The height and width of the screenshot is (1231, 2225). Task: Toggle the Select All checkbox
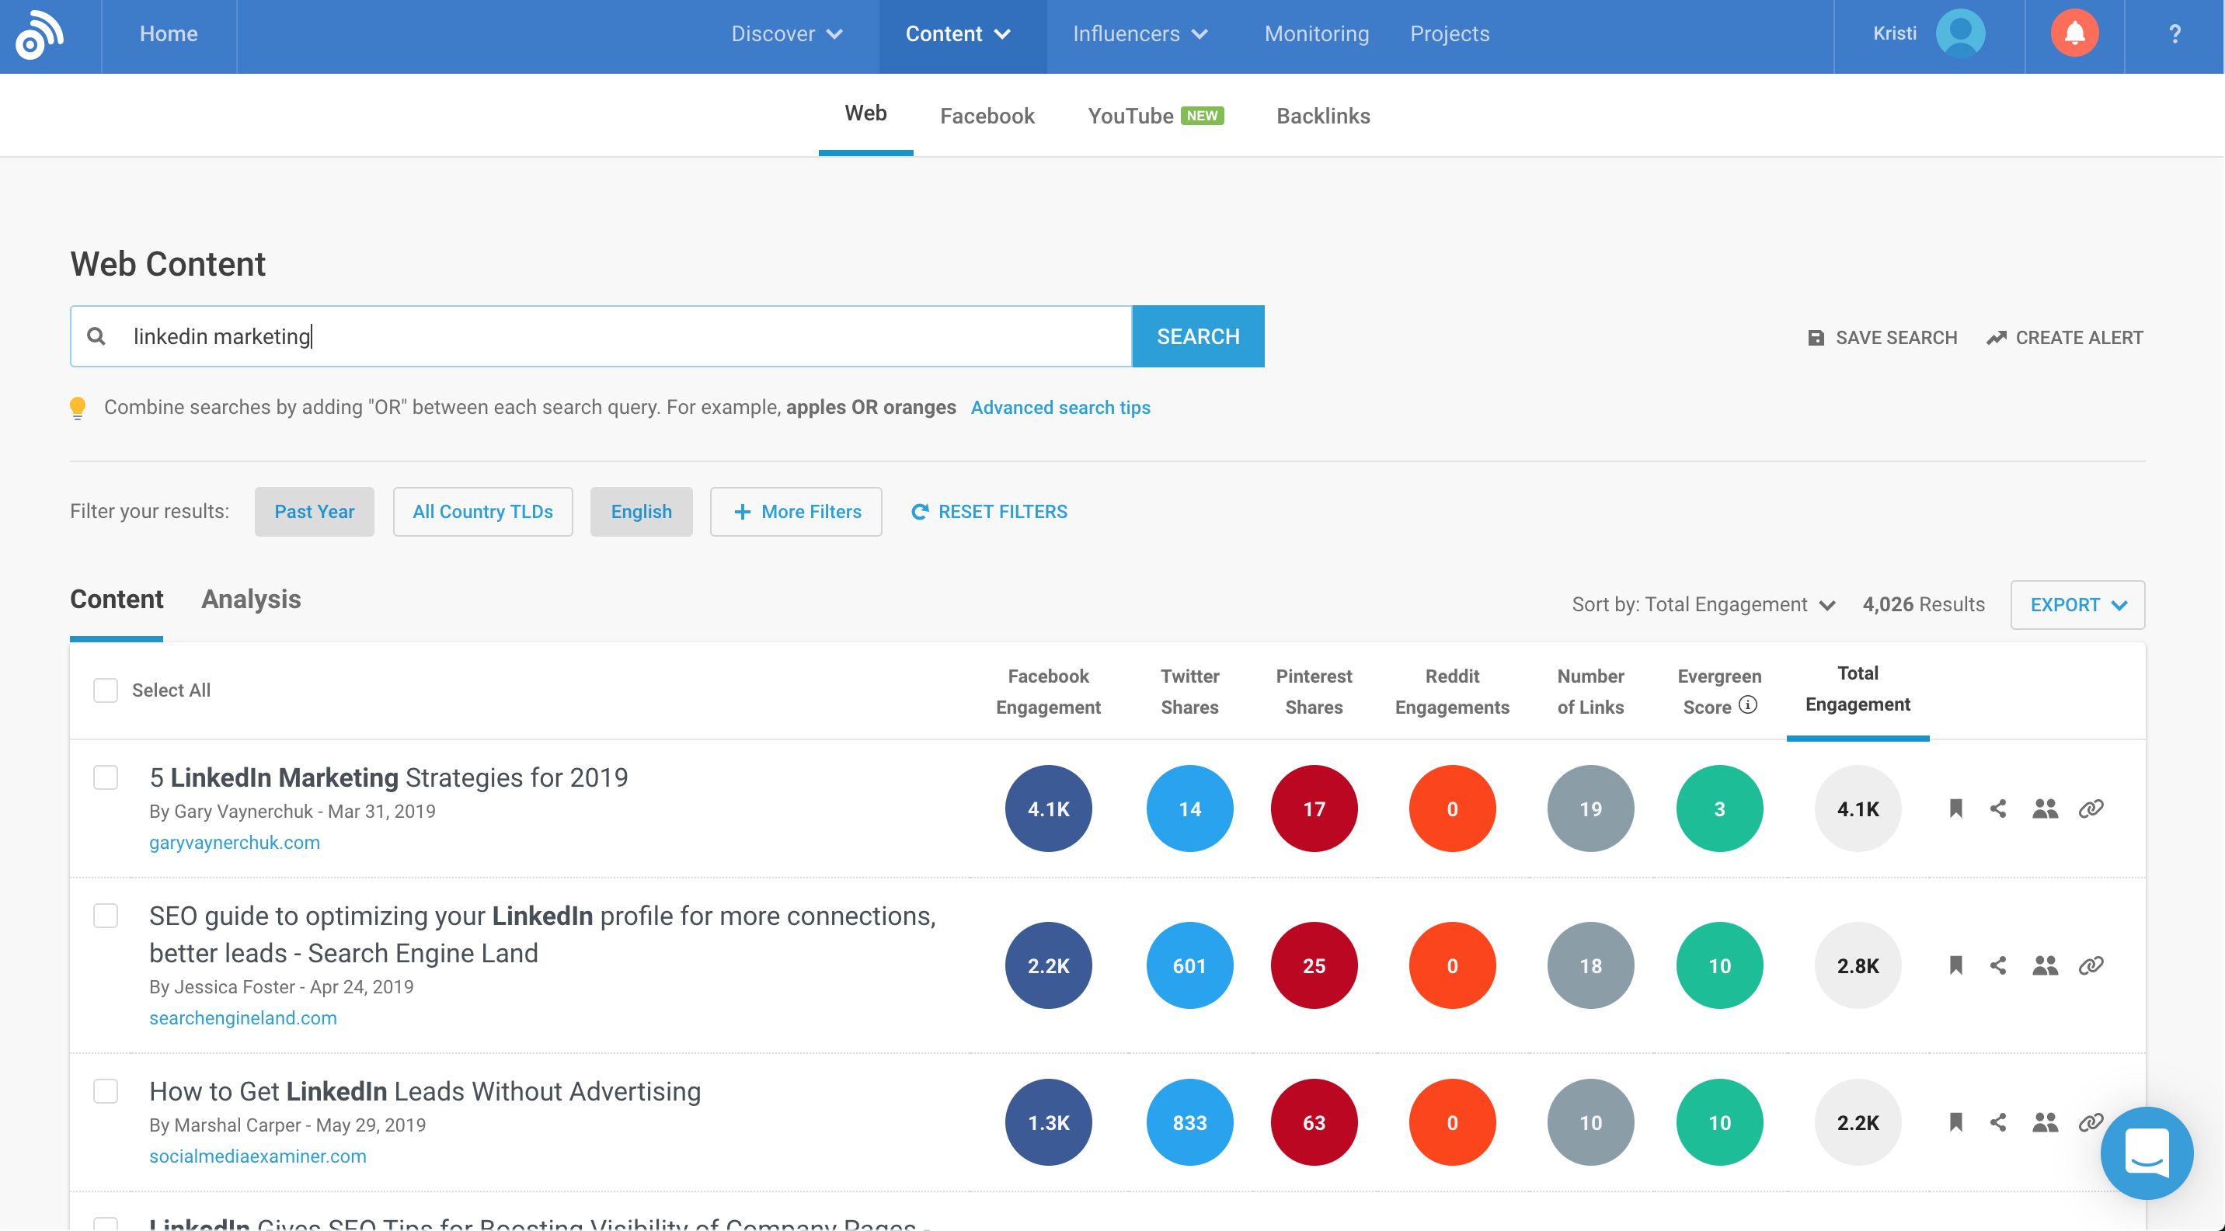coord(106,690)
